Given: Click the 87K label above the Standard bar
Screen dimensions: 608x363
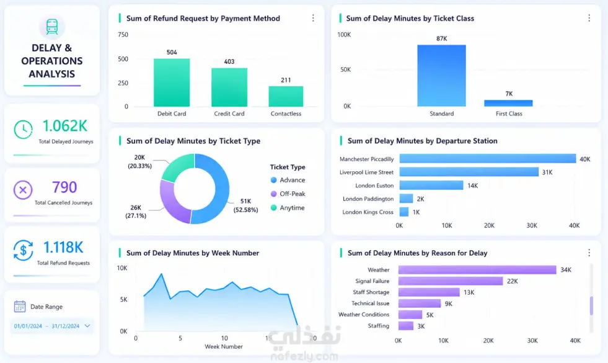Looking at the screenshot, I should click(x=442, y=38).
